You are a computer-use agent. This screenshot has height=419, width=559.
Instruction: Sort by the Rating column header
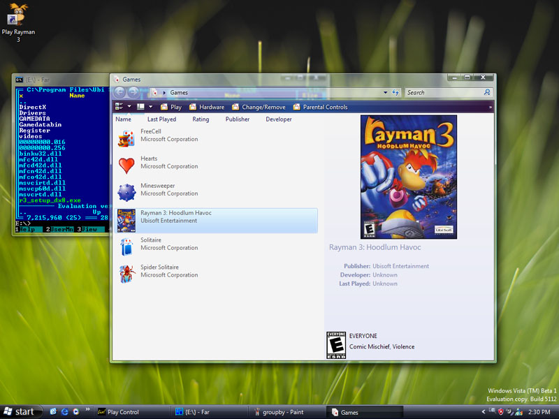[201, 119]
